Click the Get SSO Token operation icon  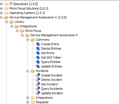pyautogui.click(x=38, y=57)
